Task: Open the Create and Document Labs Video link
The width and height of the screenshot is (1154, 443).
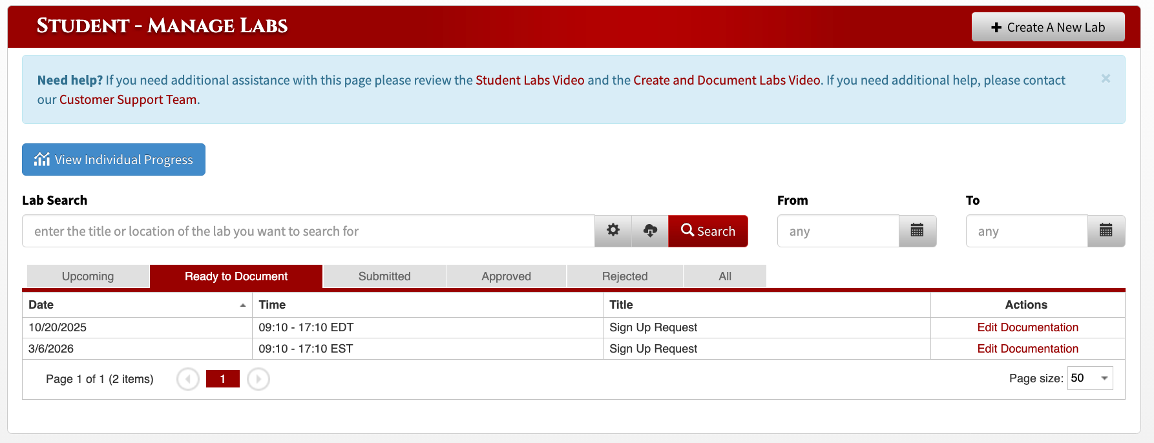Action: [727, 80]
